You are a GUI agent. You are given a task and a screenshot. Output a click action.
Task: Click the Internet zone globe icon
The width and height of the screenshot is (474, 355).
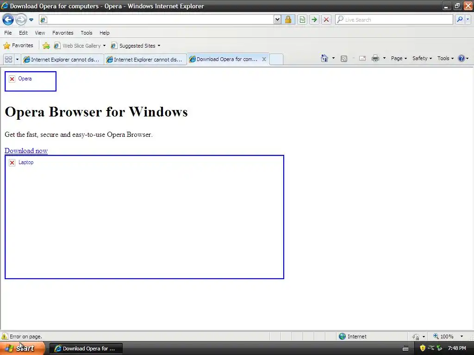(x=342, y=337)
